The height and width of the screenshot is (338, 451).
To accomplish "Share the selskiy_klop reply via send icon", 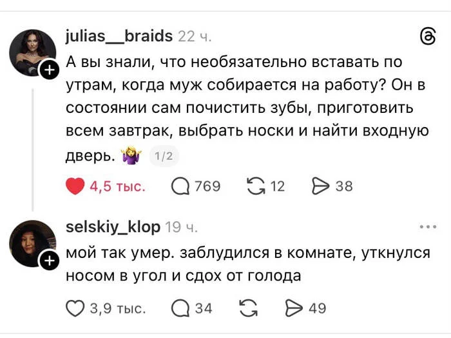I will pyautogui.click(x=294, y=308).
